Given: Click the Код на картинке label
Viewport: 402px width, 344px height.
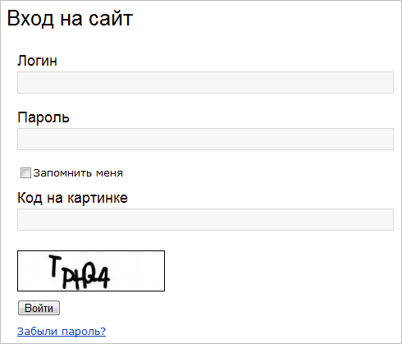Looking at the screenshot, I should [72, 198].
